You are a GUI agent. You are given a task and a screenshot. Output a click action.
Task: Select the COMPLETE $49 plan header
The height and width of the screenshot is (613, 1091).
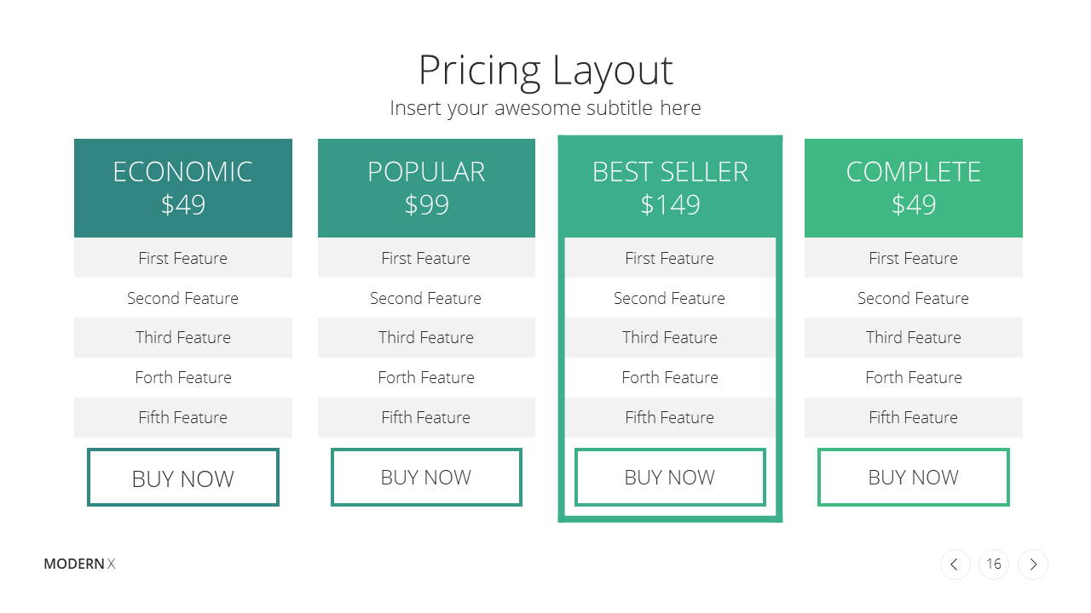[914, 188]
